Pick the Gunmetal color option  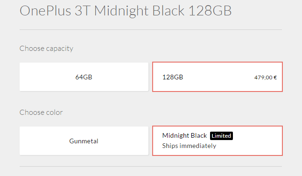point(84,141)
